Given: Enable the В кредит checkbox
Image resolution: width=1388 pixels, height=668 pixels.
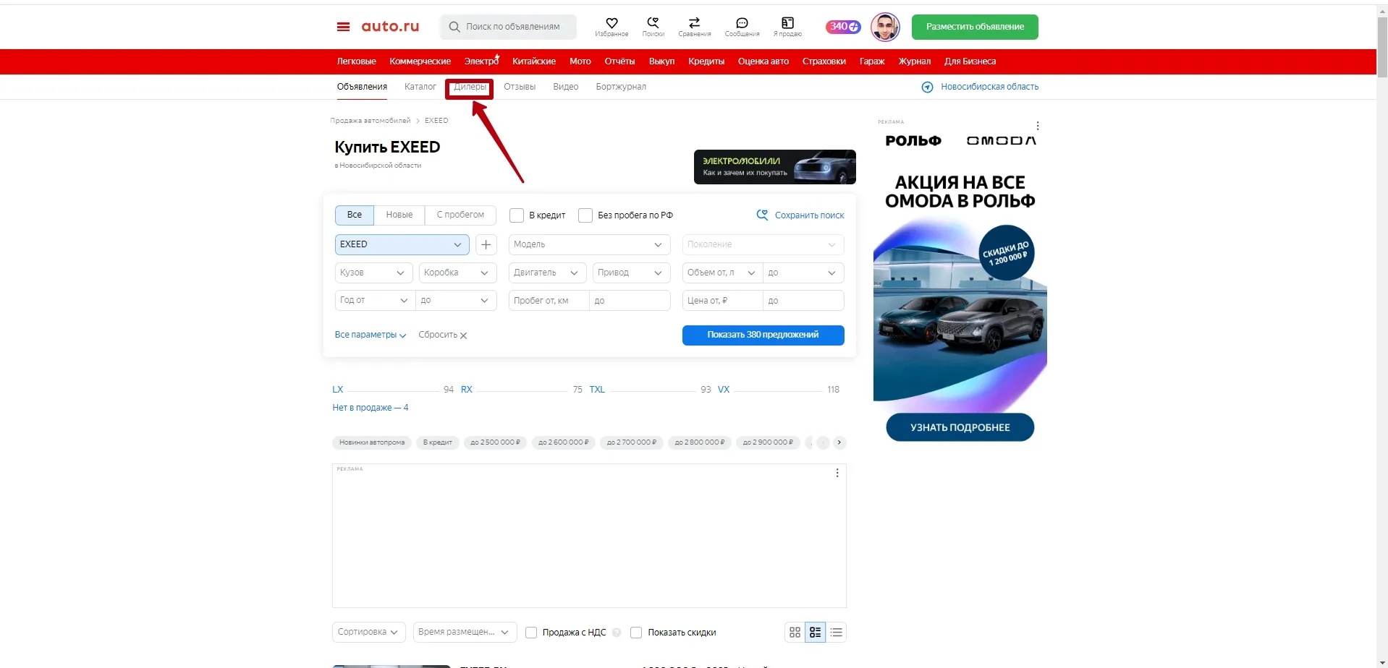Looking at the screenshot, I should pyautogui.click(x=517, y=215).
